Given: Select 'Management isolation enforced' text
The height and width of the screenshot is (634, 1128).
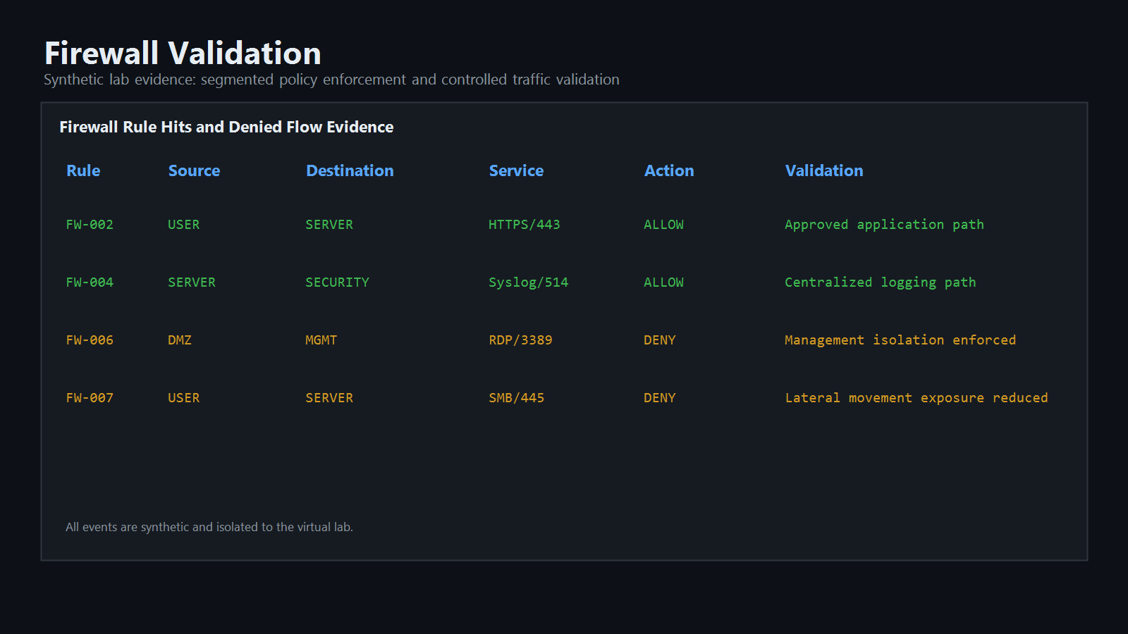Looking at the screenshot, I should pyautogui.click(x=900, y=340).
